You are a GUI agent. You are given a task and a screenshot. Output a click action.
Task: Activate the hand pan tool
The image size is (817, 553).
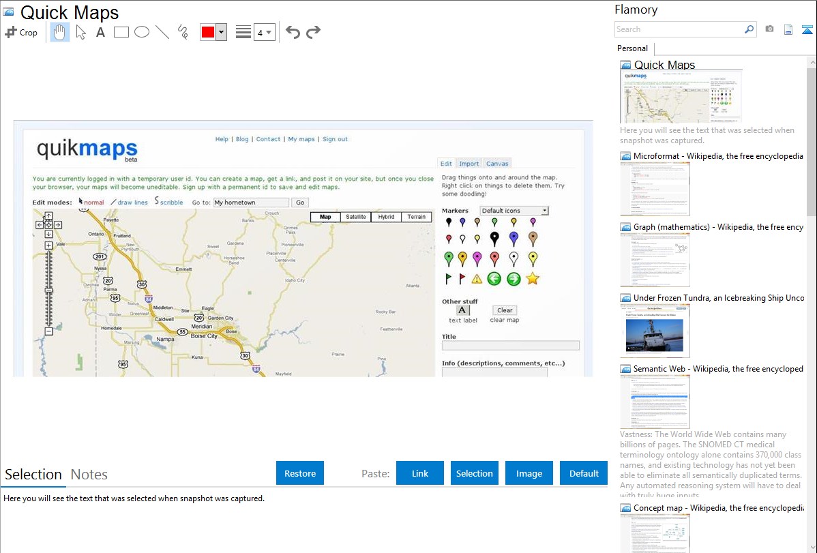(x=60, y=32)
